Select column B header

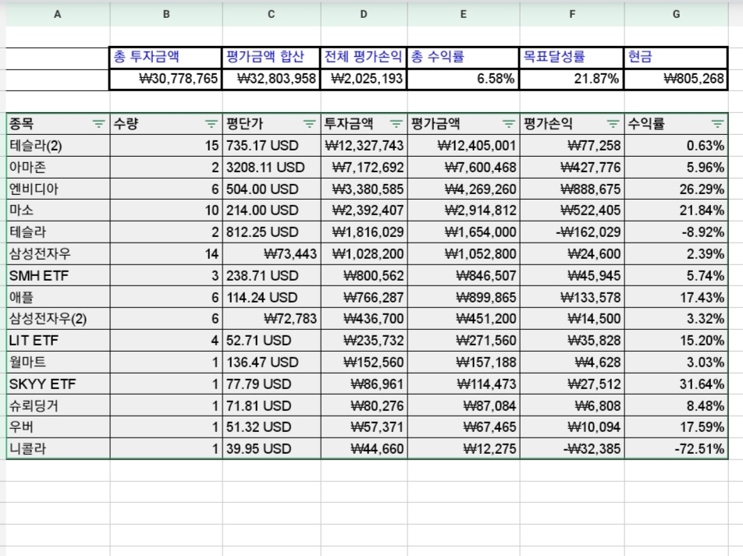click(x=166, y=14)
